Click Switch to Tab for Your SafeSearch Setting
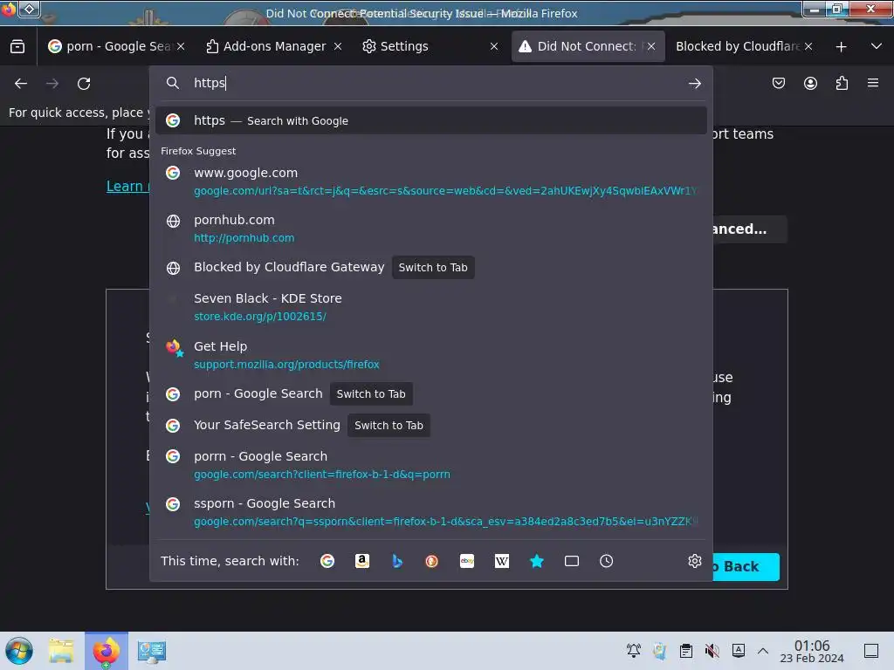The width and height of the screenshot is (894, 670). pos(389,426)
